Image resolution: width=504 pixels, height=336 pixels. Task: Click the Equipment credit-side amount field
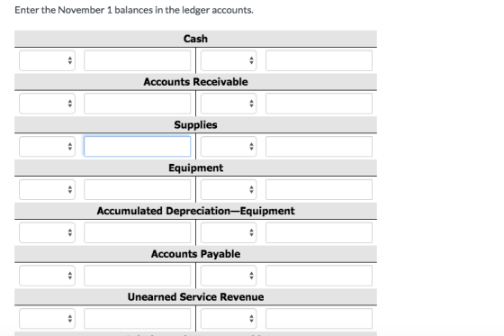(x=319, y=189)
